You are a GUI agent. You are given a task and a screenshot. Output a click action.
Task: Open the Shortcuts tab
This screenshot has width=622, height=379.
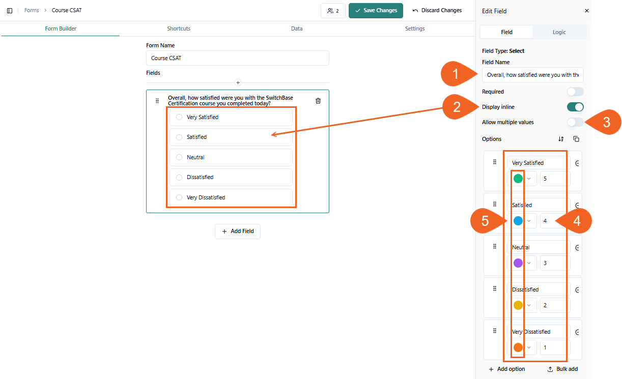pos(179,28)
